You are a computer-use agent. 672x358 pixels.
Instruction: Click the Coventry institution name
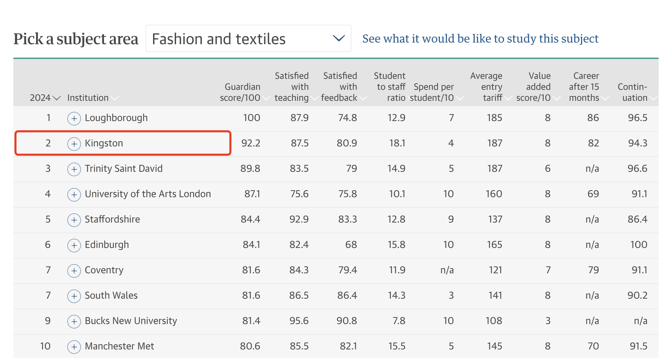click(x=104, y=270)
